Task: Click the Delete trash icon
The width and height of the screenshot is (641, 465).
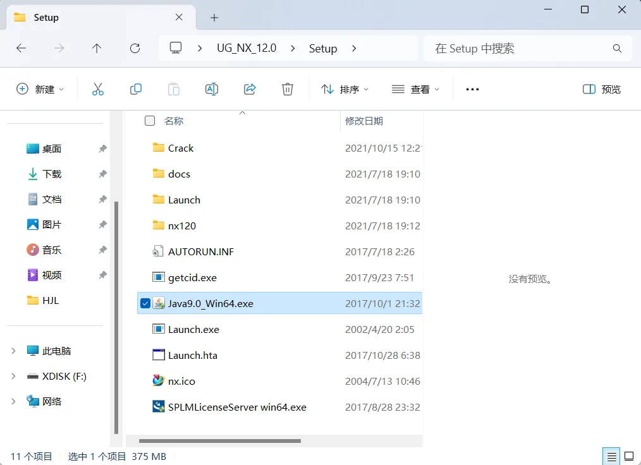Action: [x=288, y=89]
